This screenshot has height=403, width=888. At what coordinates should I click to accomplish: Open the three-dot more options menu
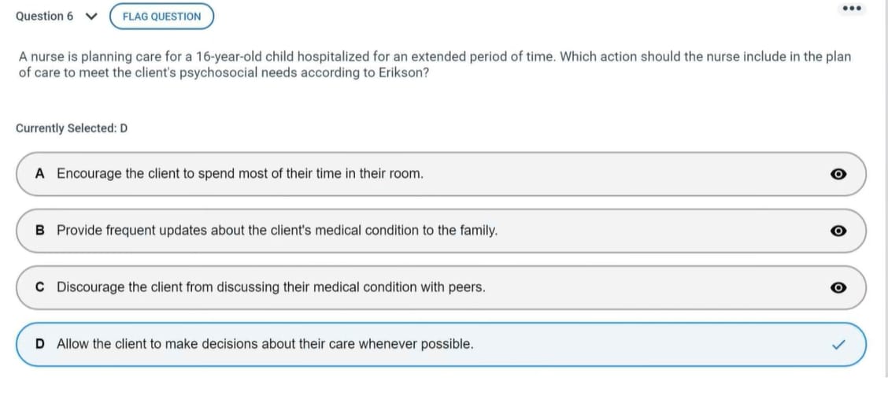852,9
